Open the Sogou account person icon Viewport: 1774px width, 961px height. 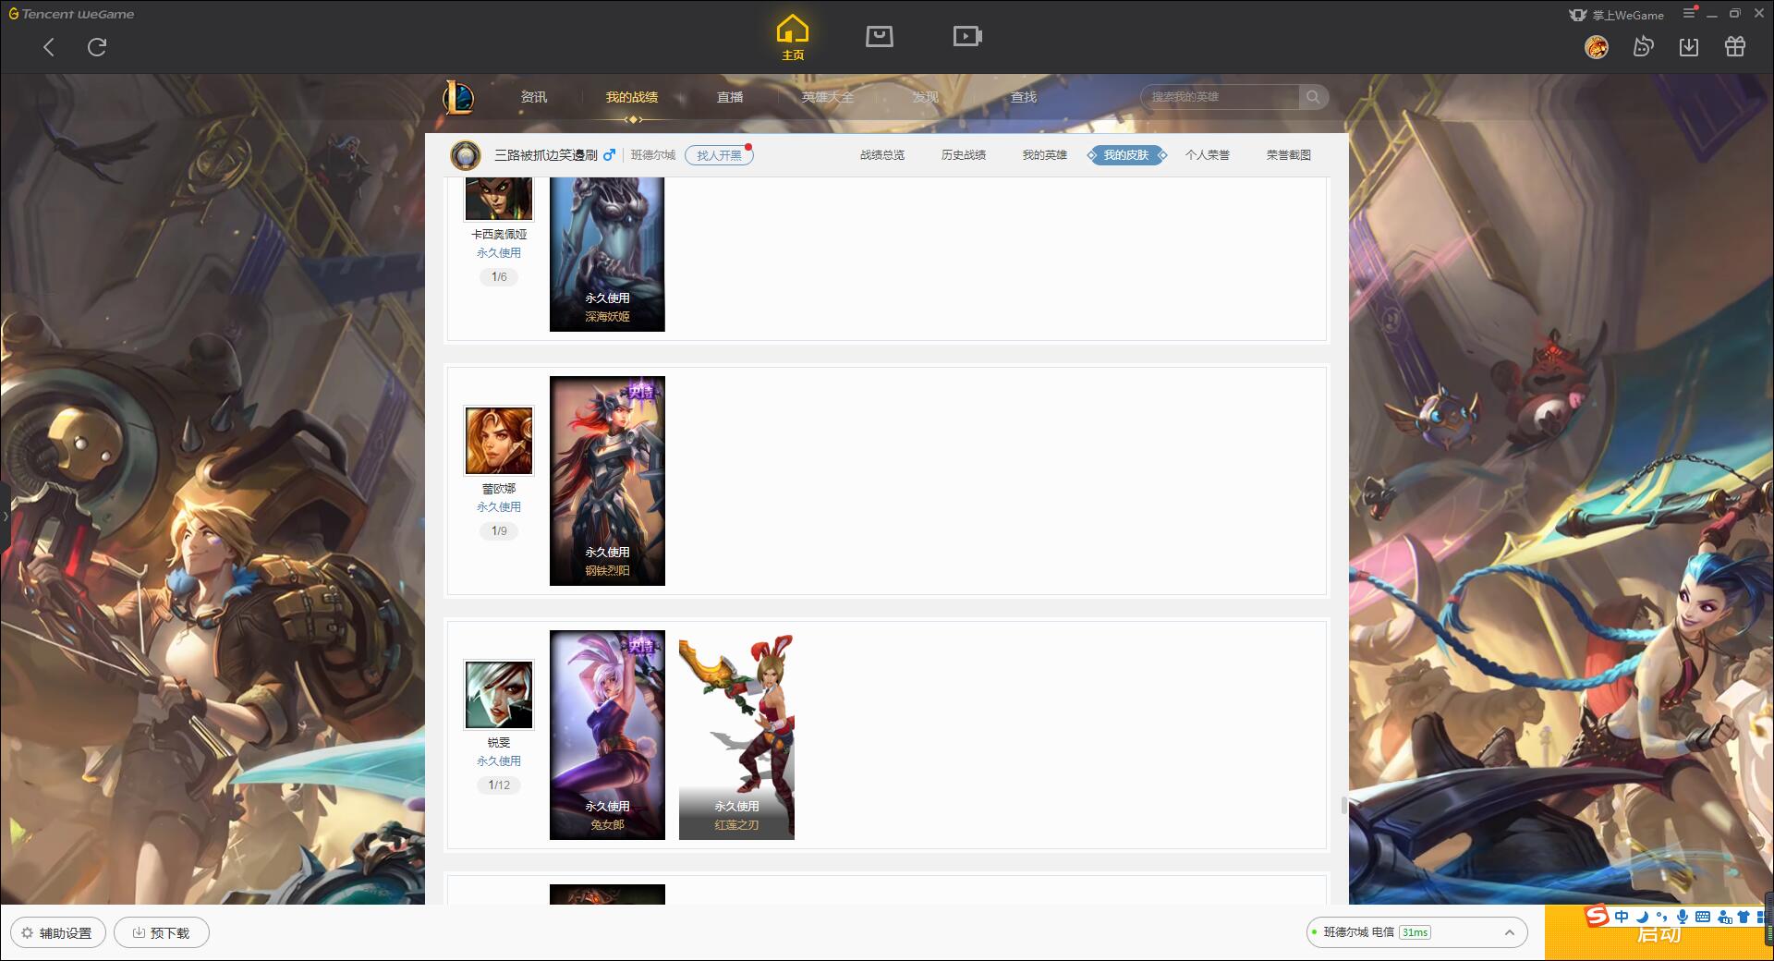(x=1724, y=917)
